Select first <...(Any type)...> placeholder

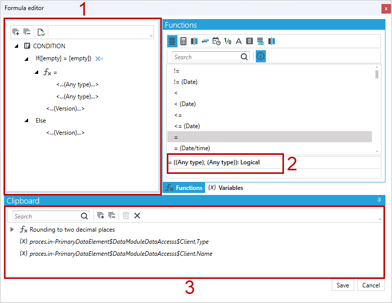[x=77, y=84]
